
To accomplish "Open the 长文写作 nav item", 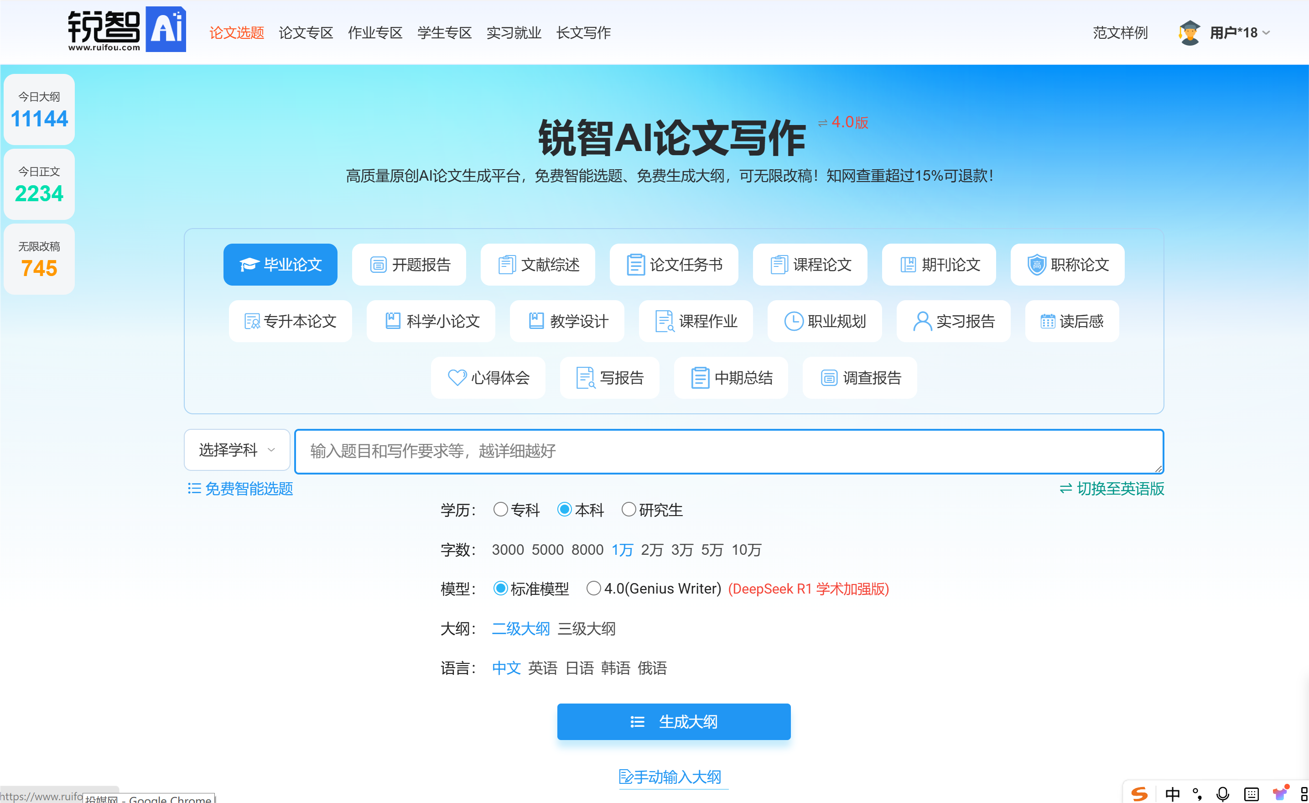I will click(584, 33).
